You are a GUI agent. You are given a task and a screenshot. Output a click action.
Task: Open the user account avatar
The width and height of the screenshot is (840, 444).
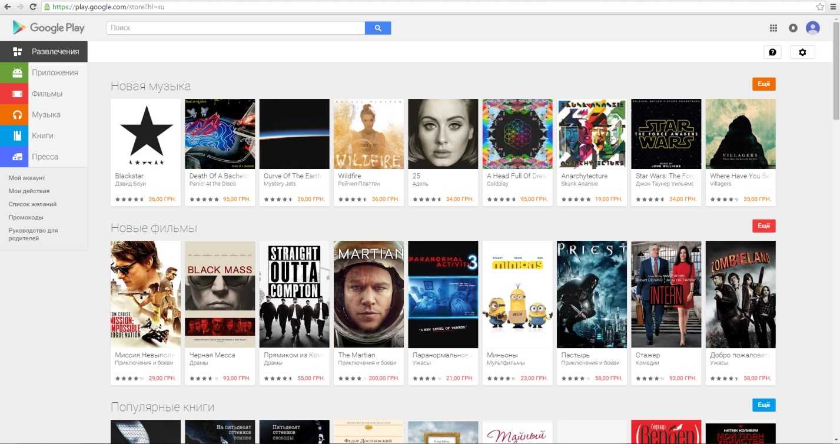812,28
